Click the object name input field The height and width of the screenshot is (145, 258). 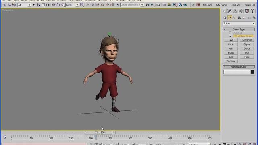tap(237, 72)
